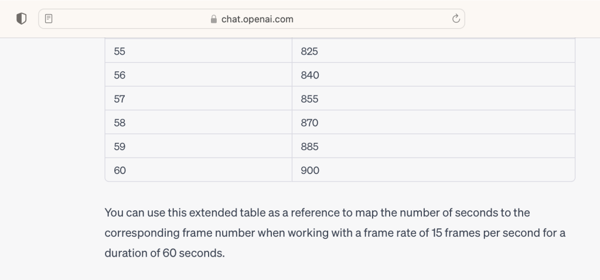Click the last row cell 60
600x280 pixels.
[x=198, y=169]
